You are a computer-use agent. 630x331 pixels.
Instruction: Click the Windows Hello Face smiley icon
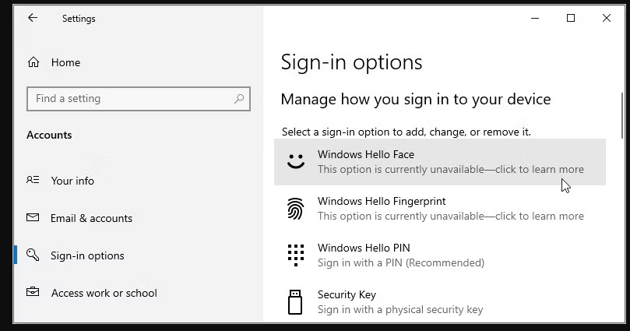(296, 161)
